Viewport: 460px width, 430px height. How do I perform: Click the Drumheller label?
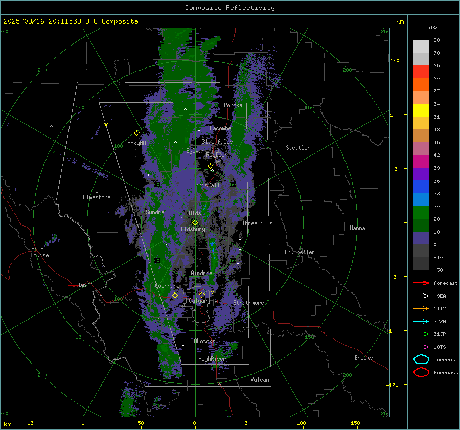click(300, 252)
